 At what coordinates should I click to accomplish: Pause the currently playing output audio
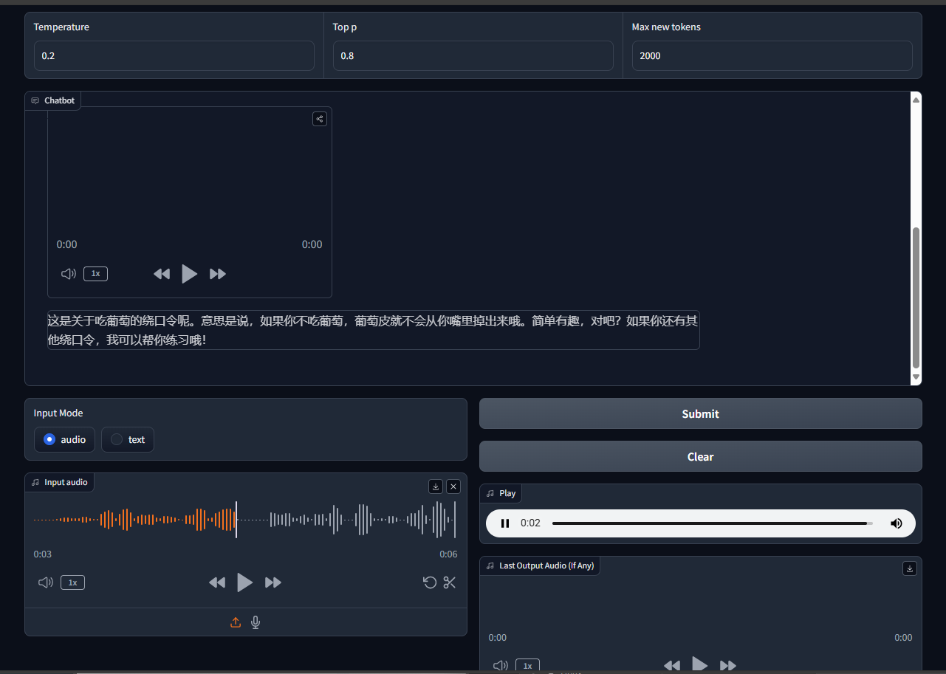click(x=505, y=523)
